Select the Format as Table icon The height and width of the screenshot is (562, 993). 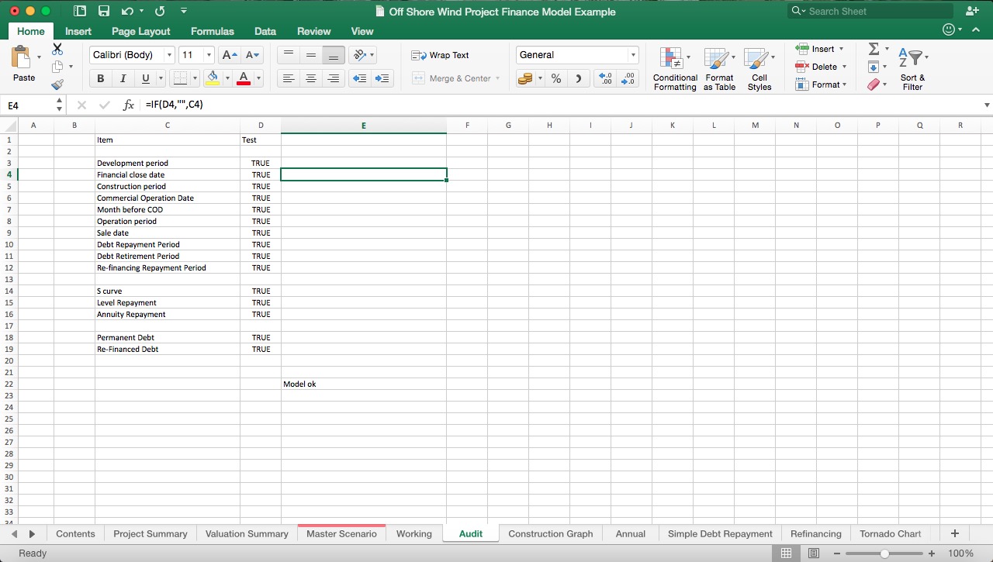718,68
